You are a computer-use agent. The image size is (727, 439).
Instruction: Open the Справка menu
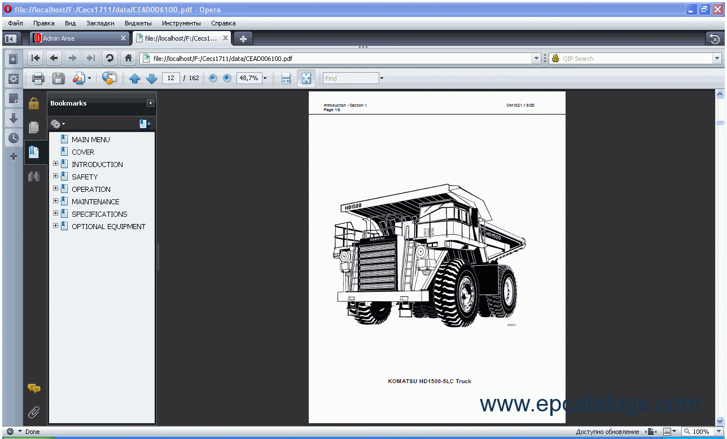[x=224, y=23]
